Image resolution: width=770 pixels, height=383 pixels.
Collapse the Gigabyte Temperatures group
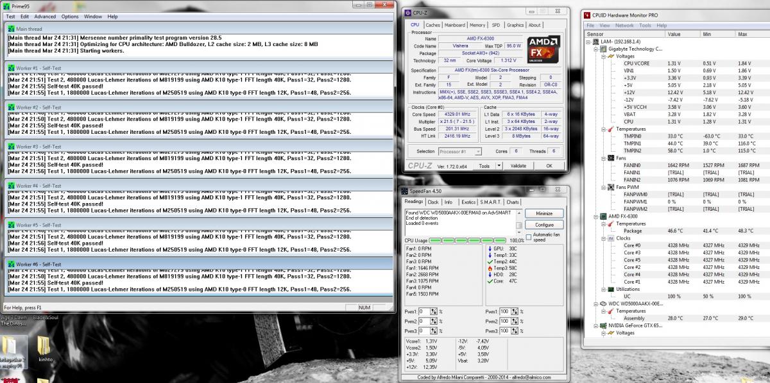point(603,129)
